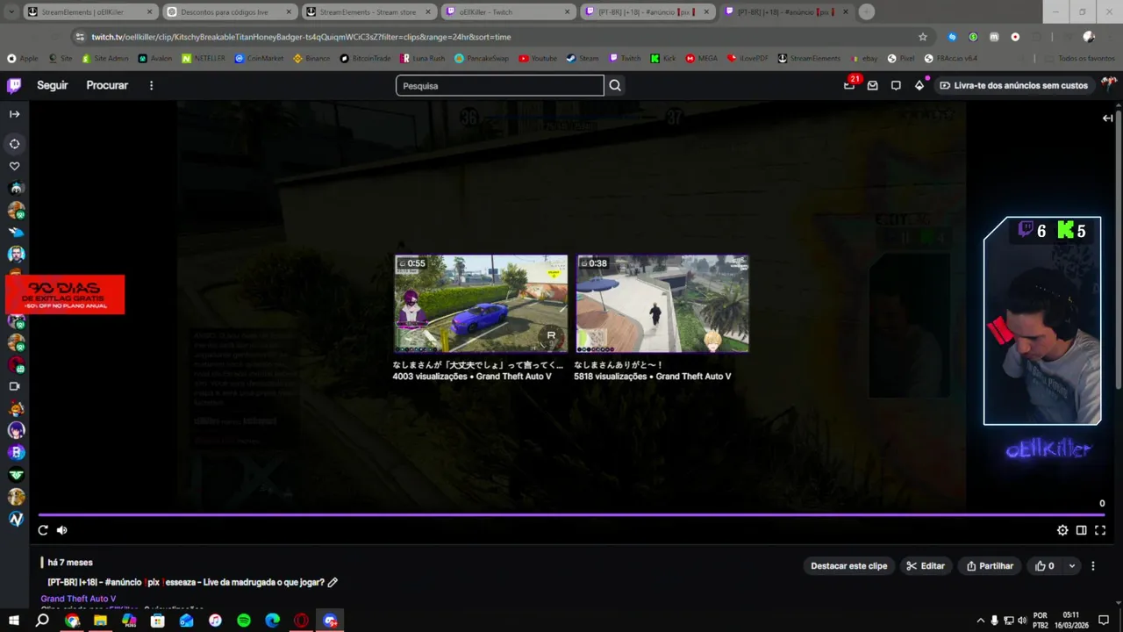Open clip titled 'なしまさんありがと〜！'
Image resolution: width=1123 pixels, height=632 pixels.
point(619,364)
